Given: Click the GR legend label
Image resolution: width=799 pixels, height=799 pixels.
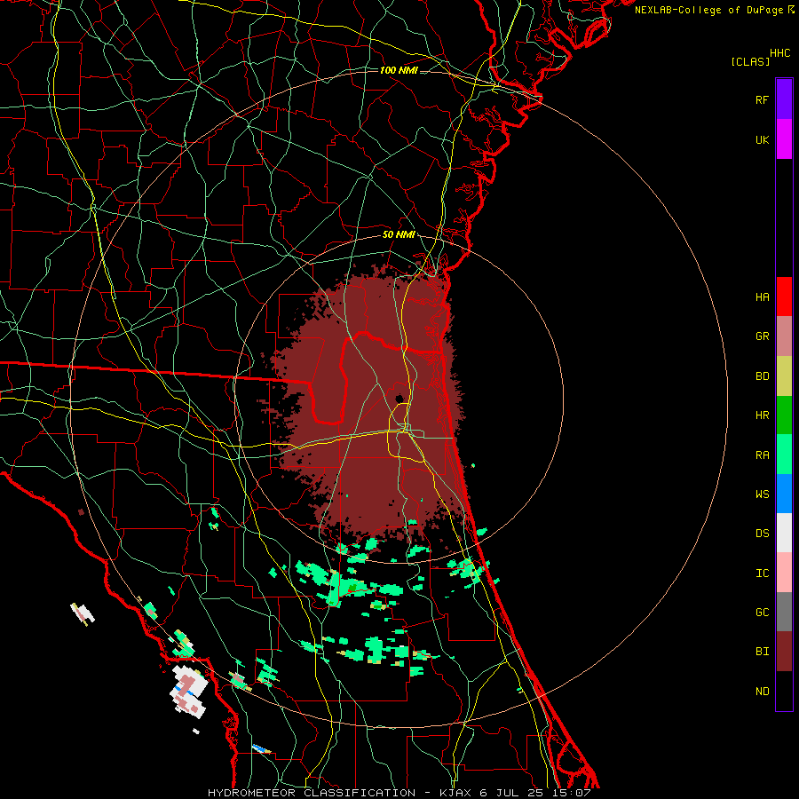Looking at the screenshot, I should click(x=763, y=336).
